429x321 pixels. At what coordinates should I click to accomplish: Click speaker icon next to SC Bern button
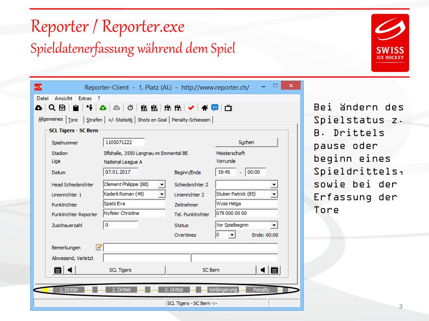coord(263,270)
